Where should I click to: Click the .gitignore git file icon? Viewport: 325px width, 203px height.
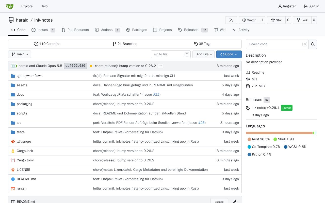click(x=13, y=142)
